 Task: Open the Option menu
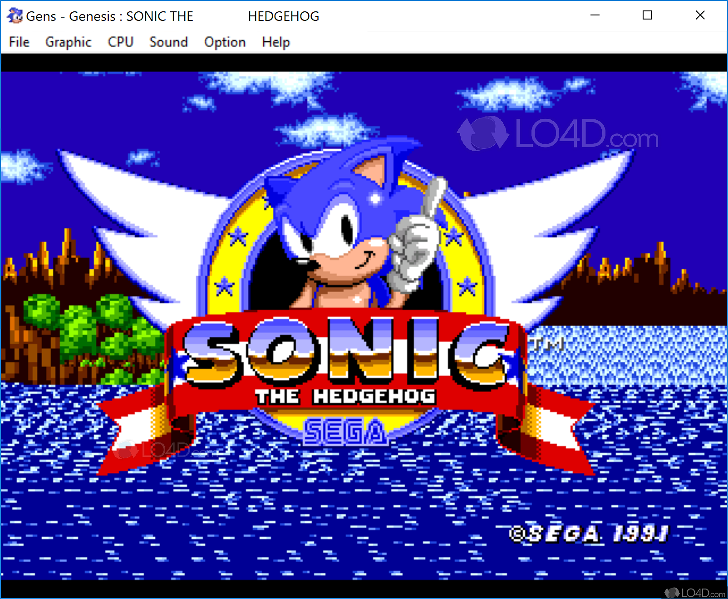click(x=225, y=42)
